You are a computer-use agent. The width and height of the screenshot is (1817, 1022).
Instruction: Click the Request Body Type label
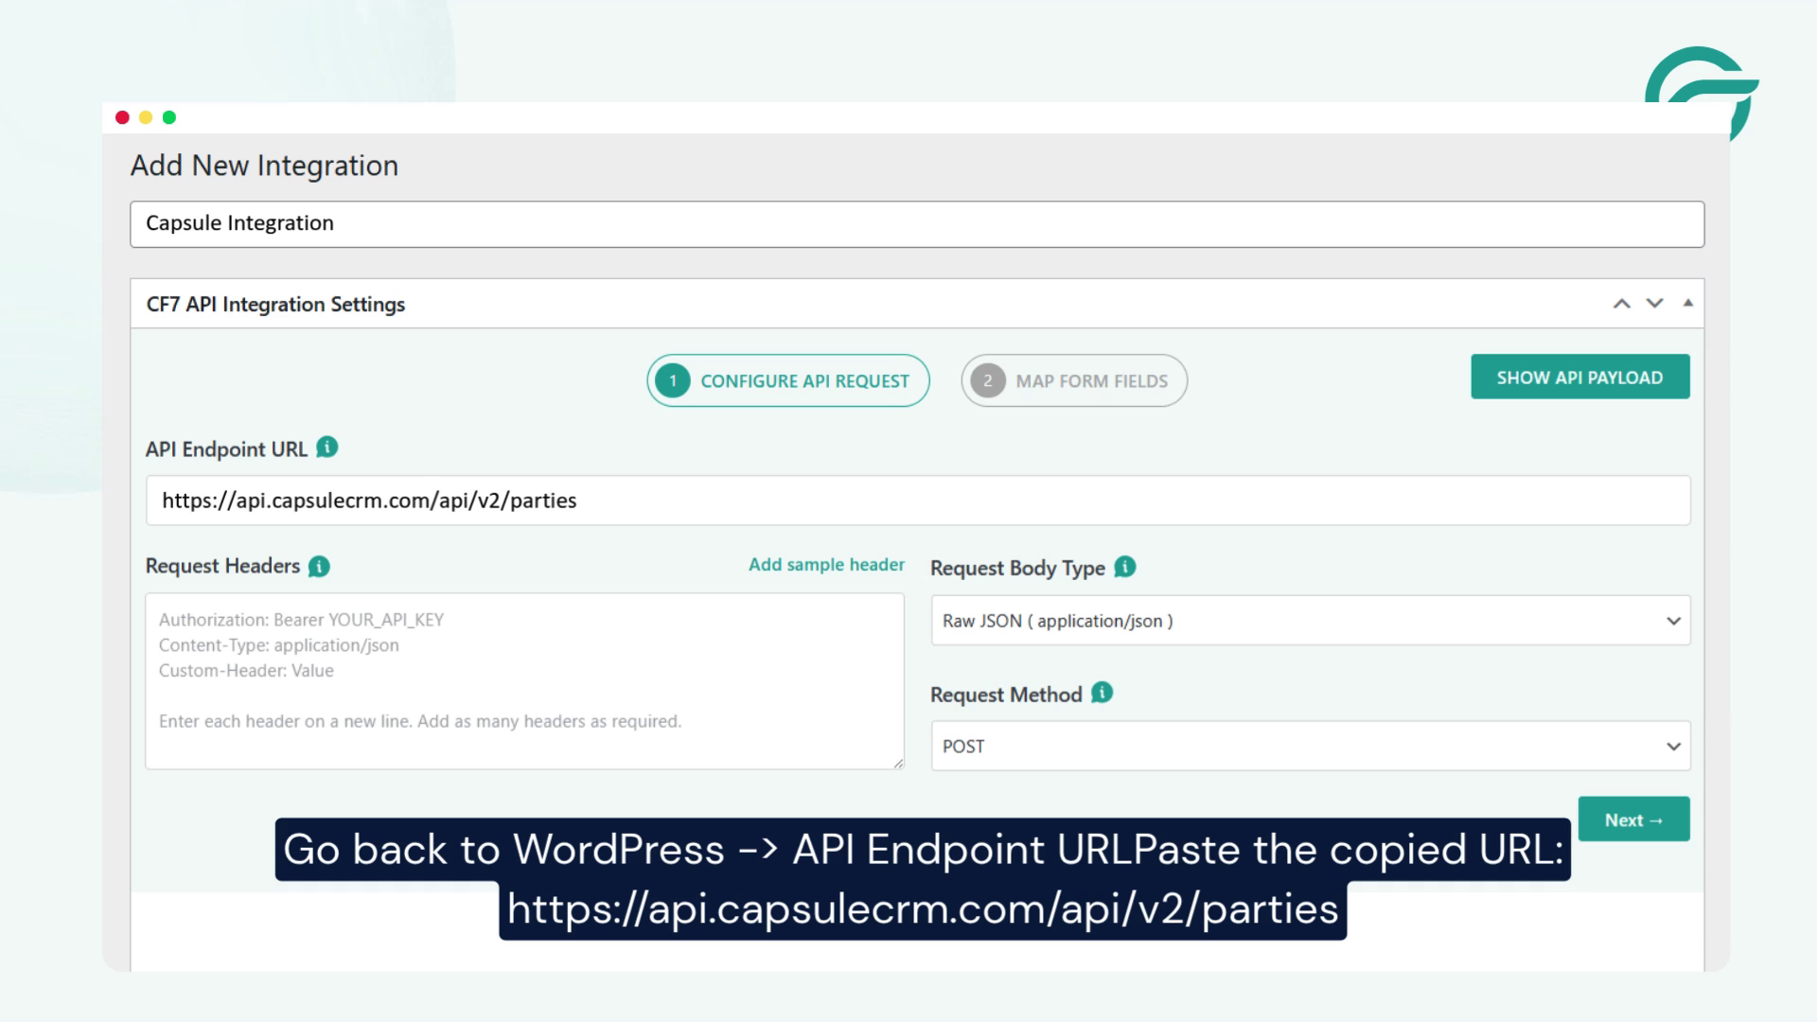1017,568
